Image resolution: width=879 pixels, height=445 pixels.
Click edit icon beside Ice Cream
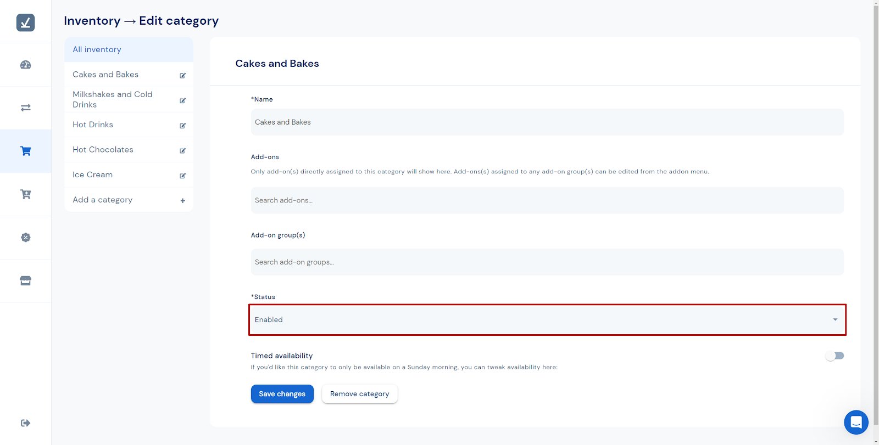pyautogui.click(x=183, y=176)
